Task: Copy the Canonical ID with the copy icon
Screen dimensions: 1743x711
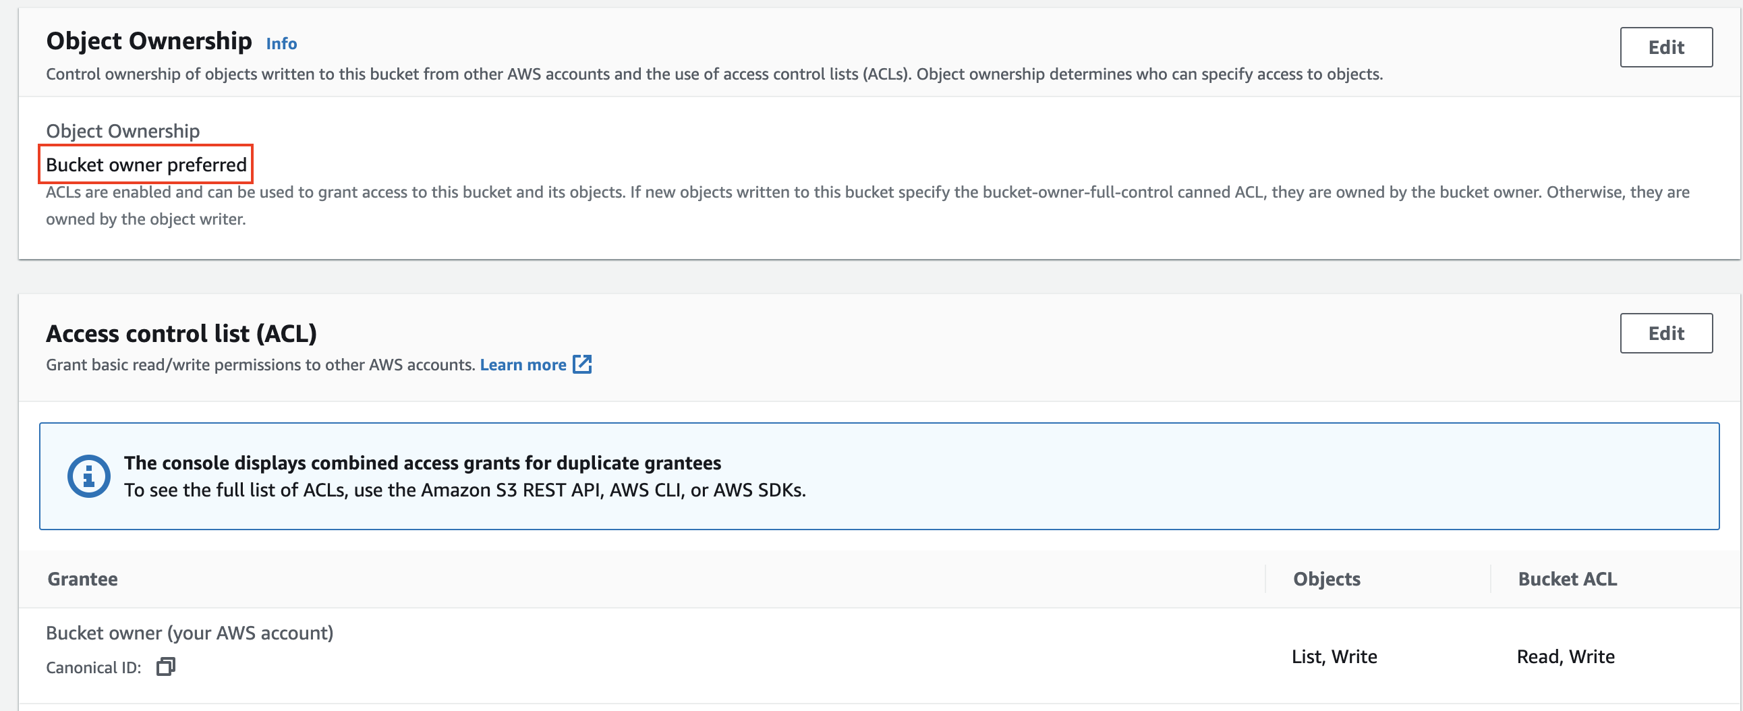Action: pos(166,667)
